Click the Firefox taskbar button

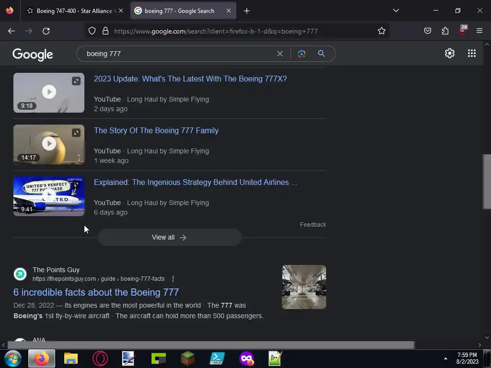(x=42, y=358)
